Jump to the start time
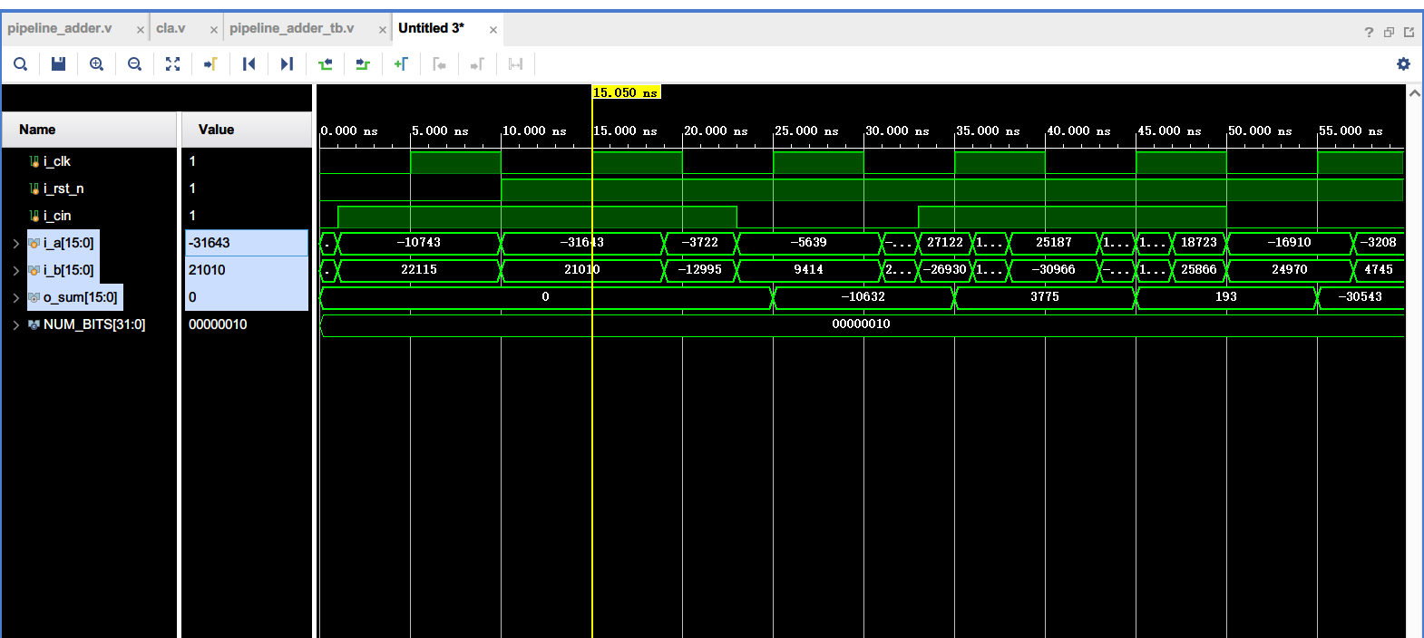Screen dimensions: 1424x638 (x=249, y=63)
